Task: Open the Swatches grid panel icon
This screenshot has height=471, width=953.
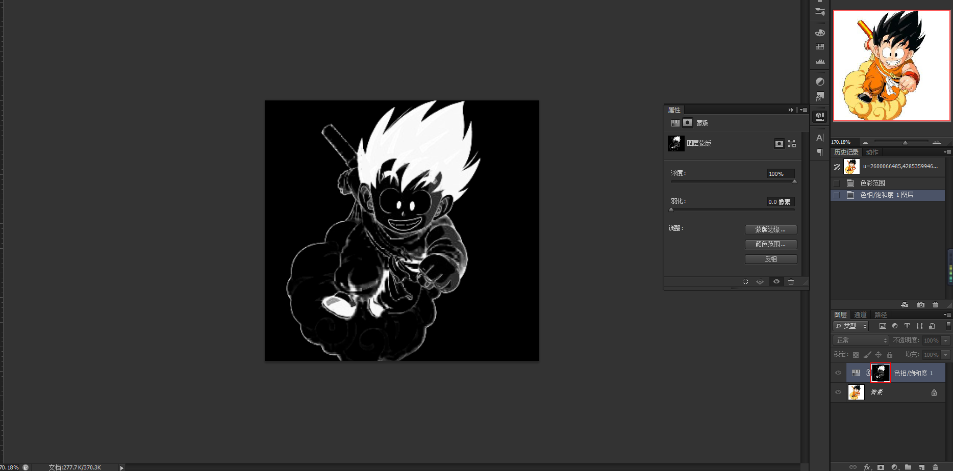Action: [820, 47]
